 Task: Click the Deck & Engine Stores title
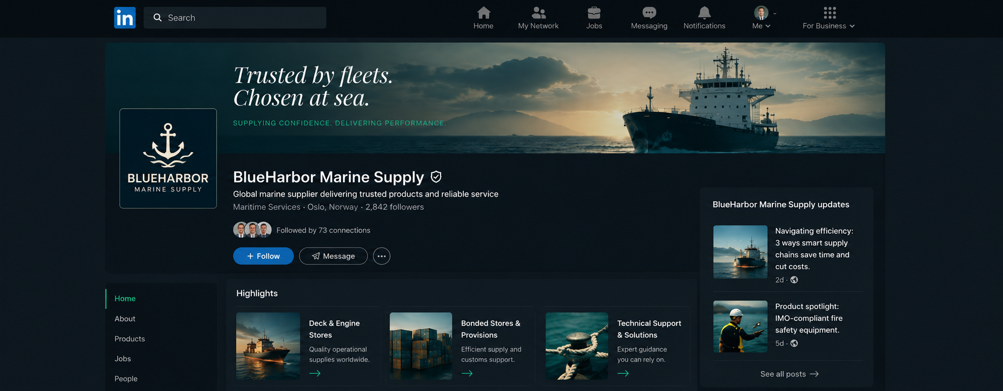coord(334,329)
